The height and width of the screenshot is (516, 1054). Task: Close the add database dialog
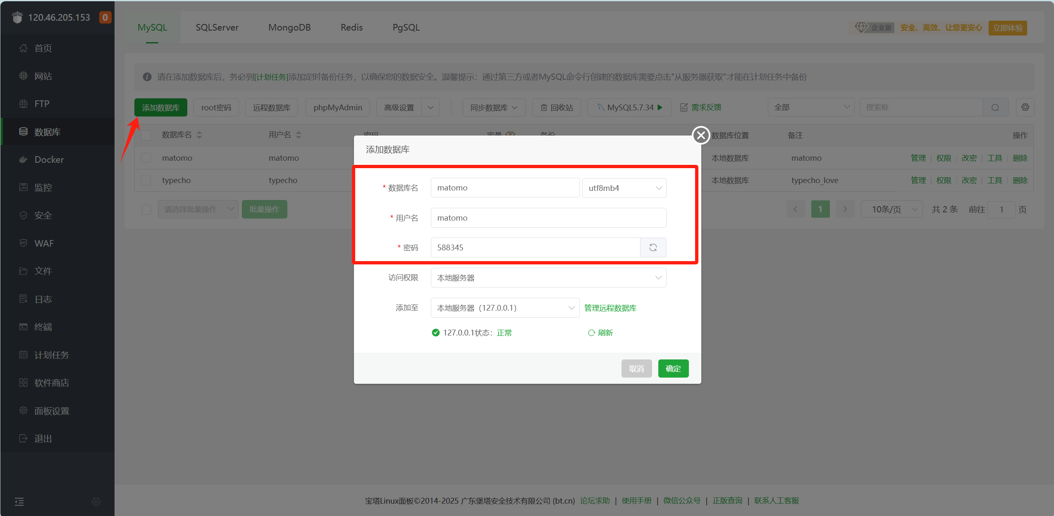click(701, 135)
